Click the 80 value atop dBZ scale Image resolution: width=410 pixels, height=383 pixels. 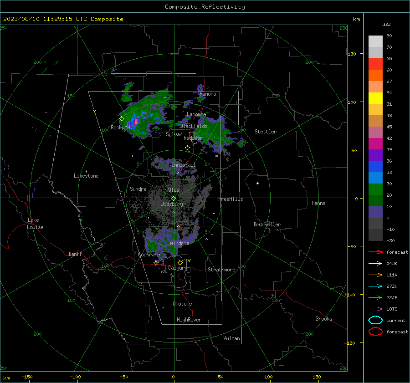click(389, 36)
